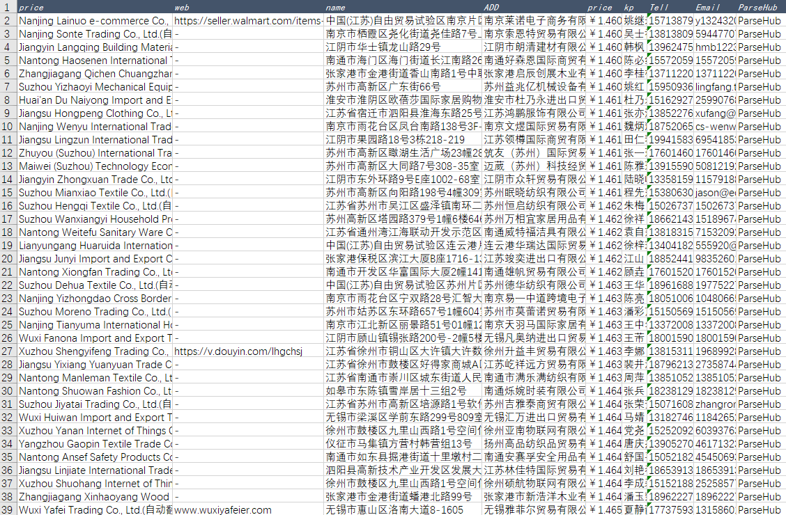Screen dimensions: 786x515
Task: Select the 'Tell' column header cell
Action: 671,7
